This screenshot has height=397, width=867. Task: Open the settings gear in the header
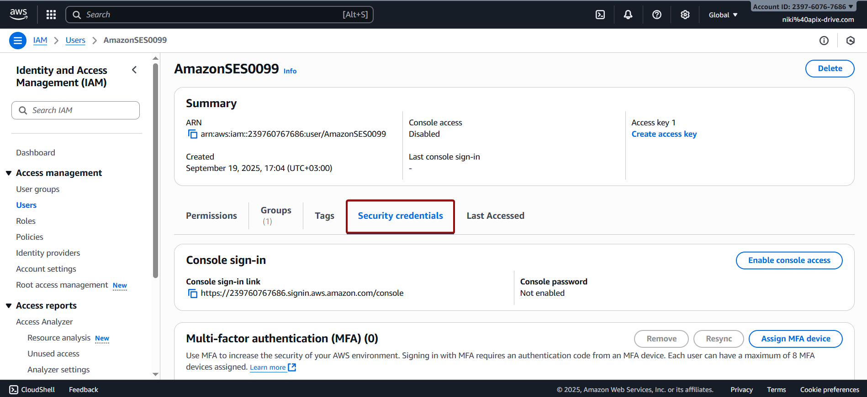pyautogui.click(x=685, y=15)
